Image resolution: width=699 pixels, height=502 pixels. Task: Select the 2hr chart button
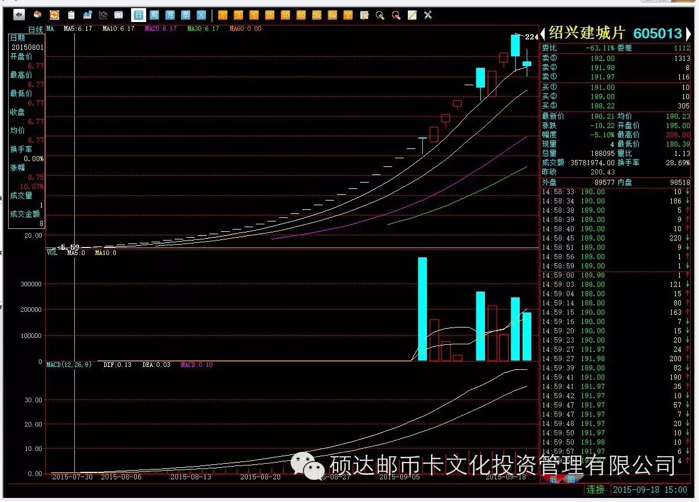point(317,15)
